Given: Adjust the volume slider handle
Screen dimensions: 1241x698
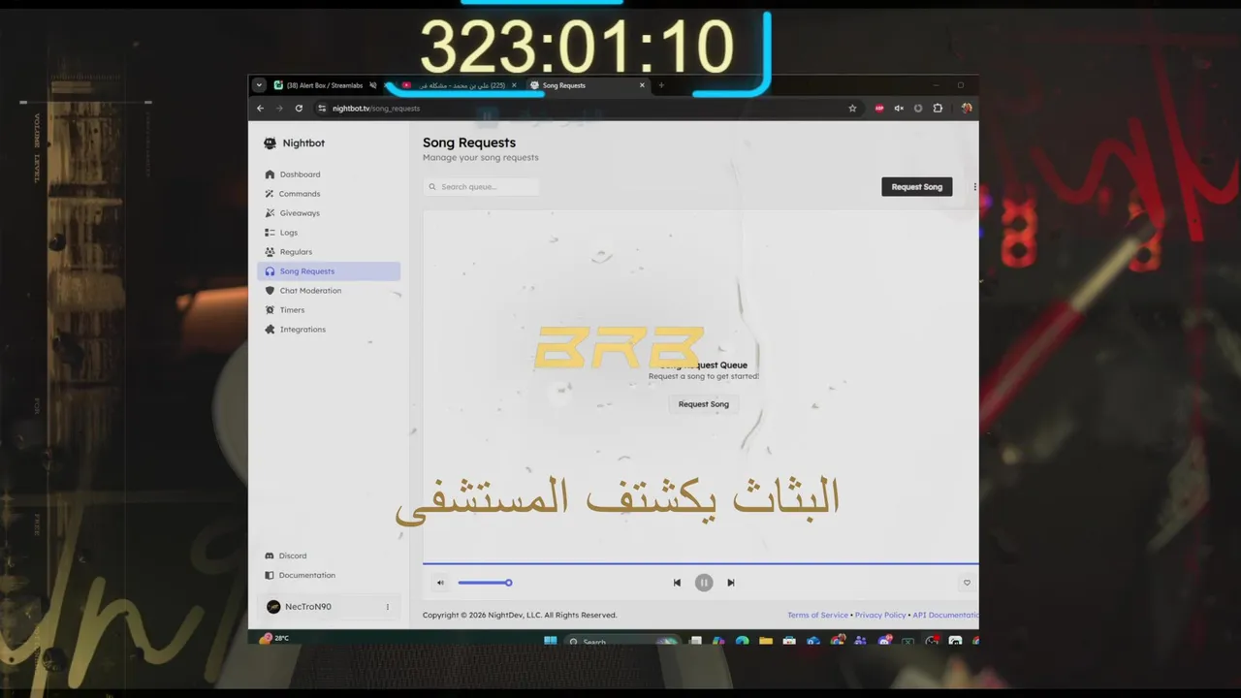Looking at the screenshot, I should point(508,583).
